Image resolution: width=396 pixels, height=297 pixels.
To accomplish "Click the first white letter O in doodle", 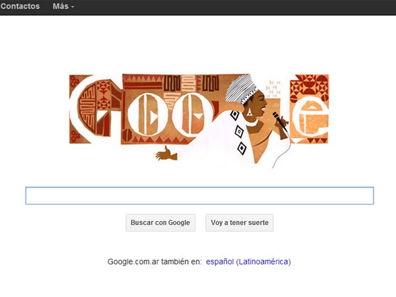I will point(148,115).
